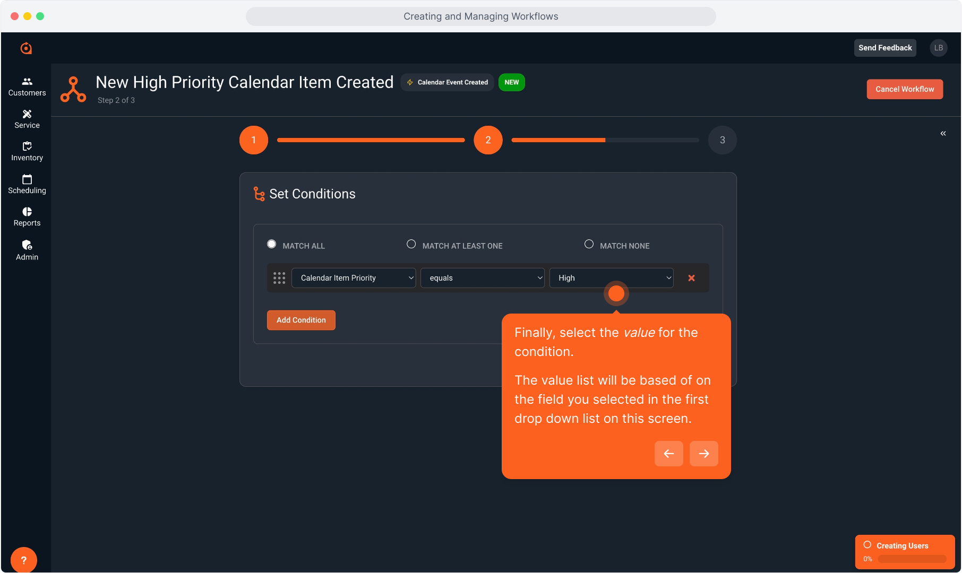Click the green NEW badge
The width and height of the screenshot is (962, 573).
512,82
